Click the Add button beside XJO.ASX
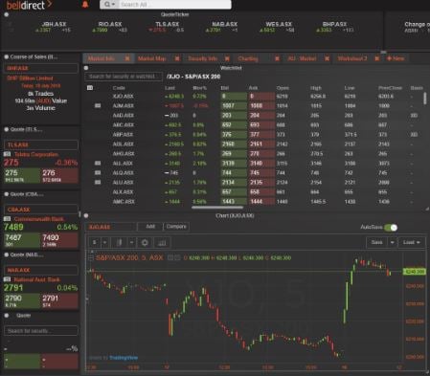Viewport: 430px width, 376px height. point(150,227)
